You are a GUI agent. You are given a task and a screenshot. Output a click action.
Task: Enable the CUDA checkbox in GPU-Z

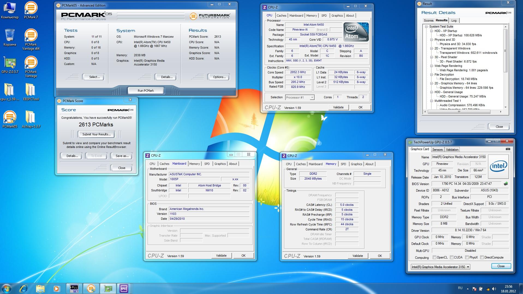(452, 257)
